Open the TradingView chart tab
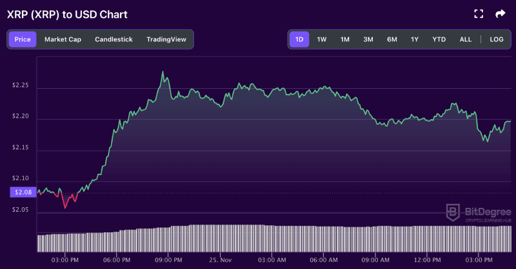Image resolution: width=516 pixels, height=269 pixels. click(166, 39)
